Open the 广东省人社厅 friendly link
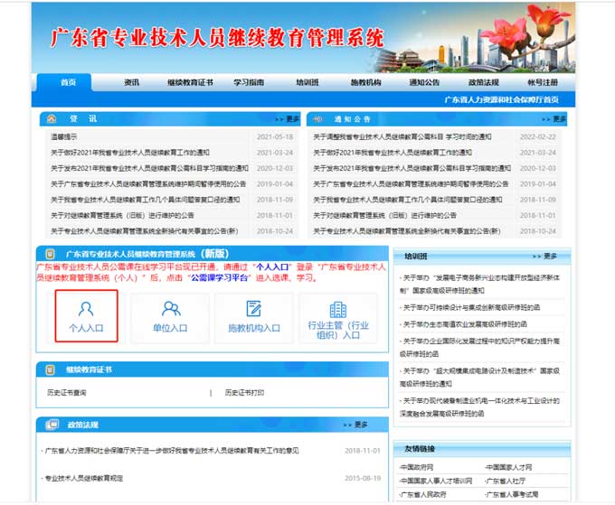The image size is (615, 505). click(506, 481)
